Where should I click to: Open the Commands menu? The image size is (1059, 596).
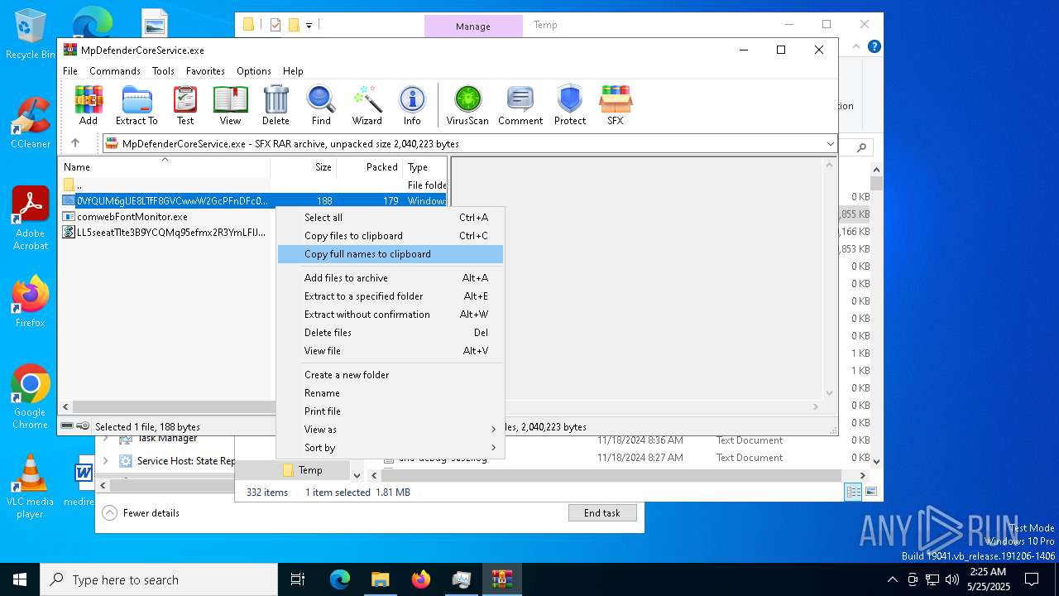pos(115,71)
